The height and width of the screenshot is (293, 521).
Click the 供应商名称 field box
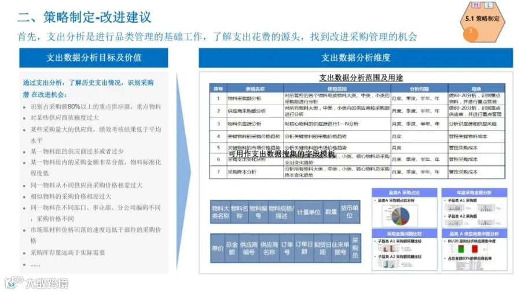269,248
